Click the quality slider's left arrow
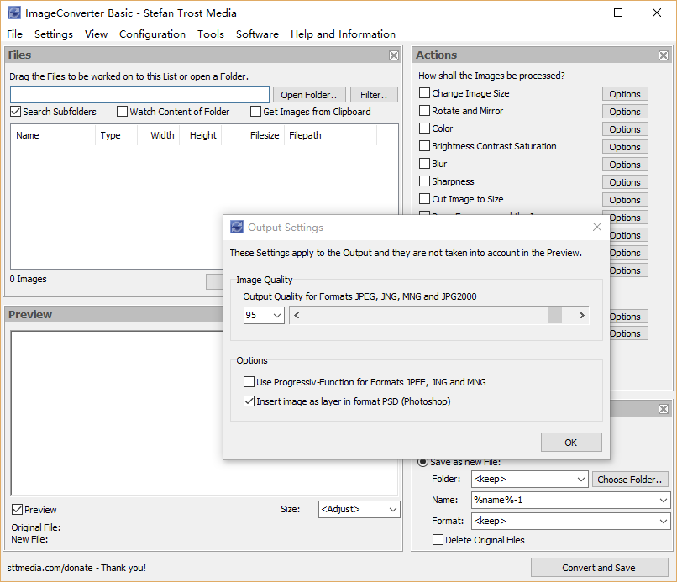The width and height of the screenshot is (677, 582). 297,315
